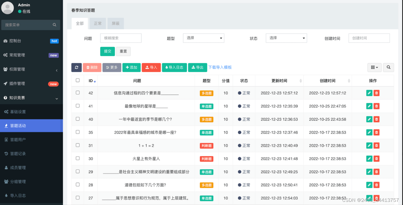Image resolution: width=403 pixels, height=205 pixels.
Task: Focus the 问题 fuzzy search input
Action: click(x=121, y=38)
